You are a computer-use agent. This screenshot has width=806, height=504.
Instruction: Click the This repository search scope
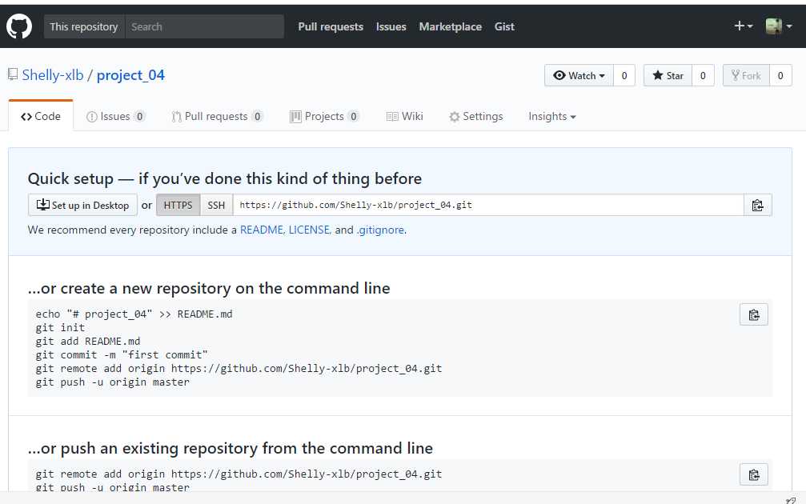[84, 26]
